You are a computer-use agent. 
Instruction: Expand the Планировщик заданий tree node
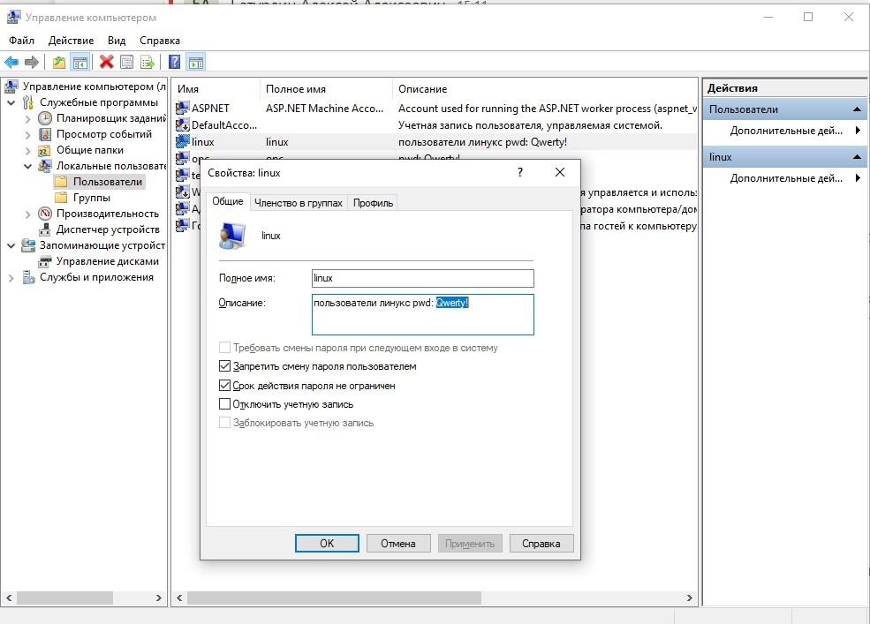click(x=28, y=118)
